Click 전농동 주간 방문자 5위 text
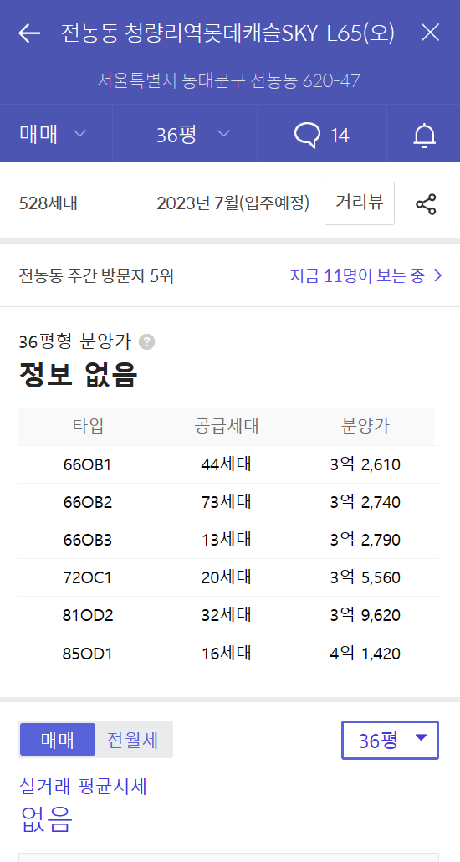 click(x=96, y=275)
